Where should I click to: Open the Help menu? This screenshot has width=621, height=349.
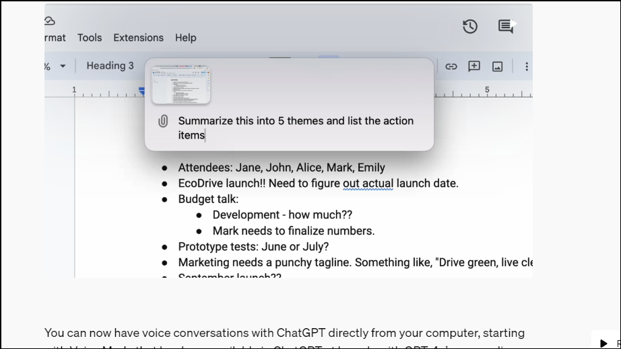point(186,38)
